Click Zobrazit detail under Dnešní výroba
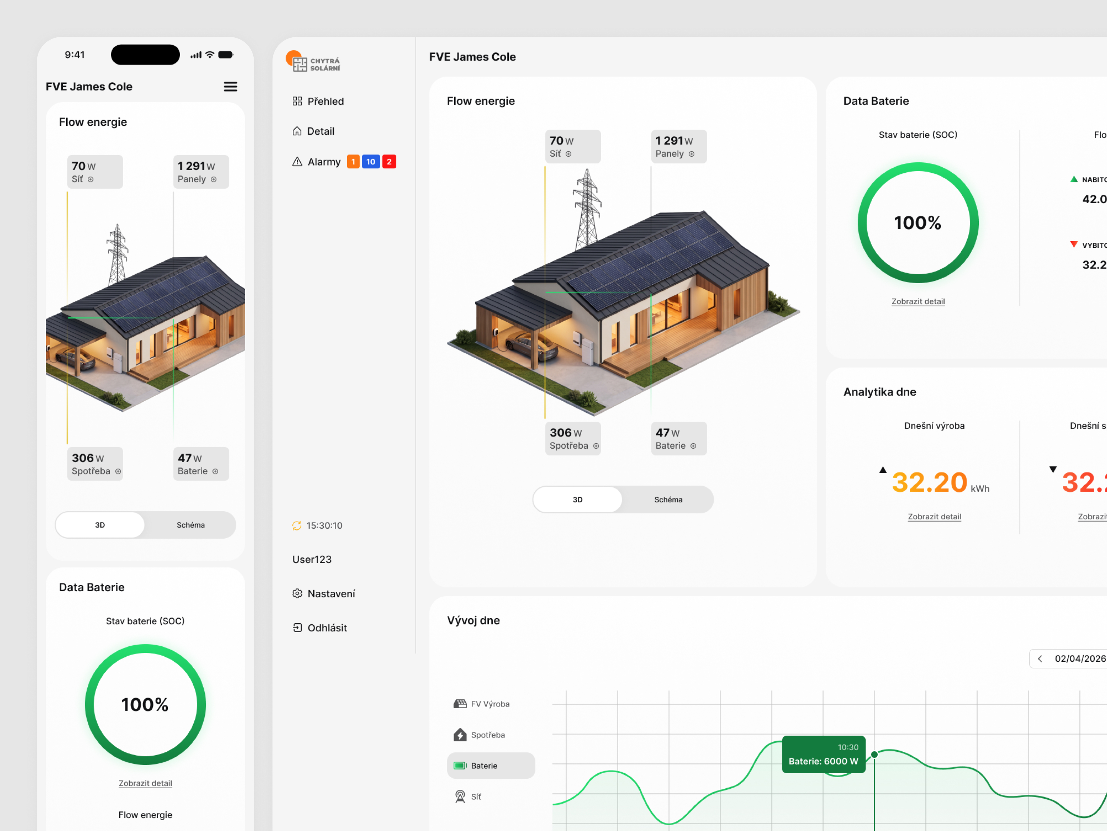Viewport: 1107px width, 831px height. point(934,516)
